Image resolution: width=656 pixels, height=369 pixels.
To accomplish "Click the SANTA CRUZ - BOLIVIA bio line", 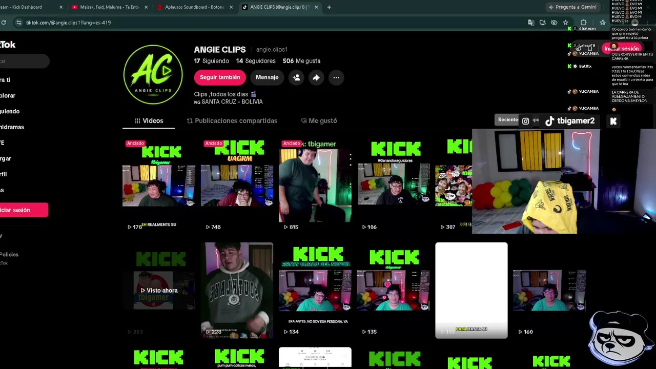I will click(228, 102).
